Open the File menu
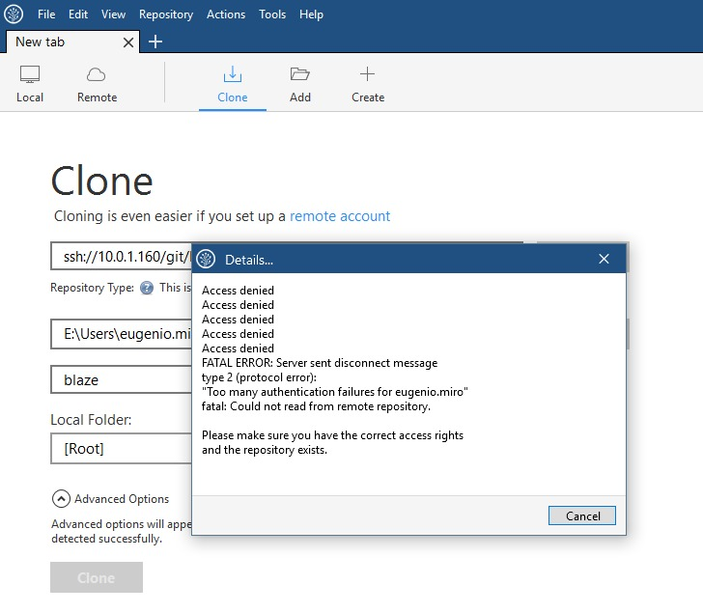Image resolution: width=703 pixels, height=613 pixels. 46,14
